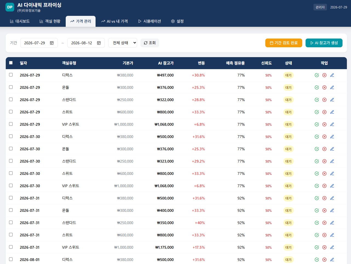
Task: Edit the 2026-07-29 스탠다드 price
Action: pyautogui.click(x=332, y=100)
